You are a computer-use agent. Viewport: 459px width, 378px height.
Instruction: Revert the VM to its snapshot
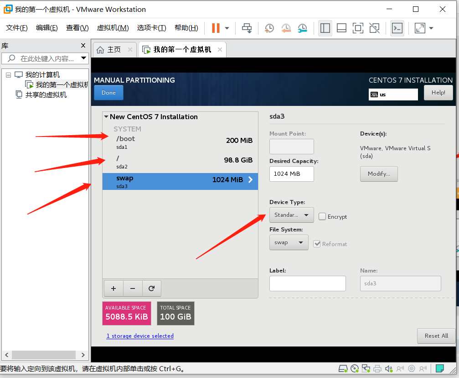pyautogui.click(x=286, y=28)
